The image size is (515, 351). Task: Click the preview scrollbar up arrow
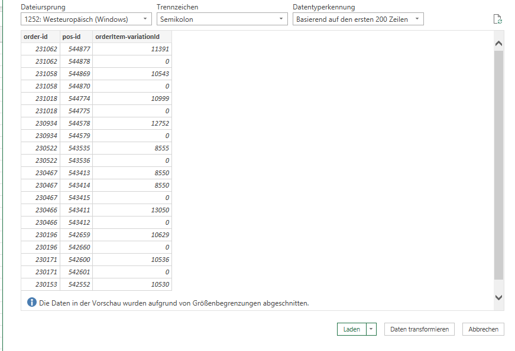click(x=498, y=43)
